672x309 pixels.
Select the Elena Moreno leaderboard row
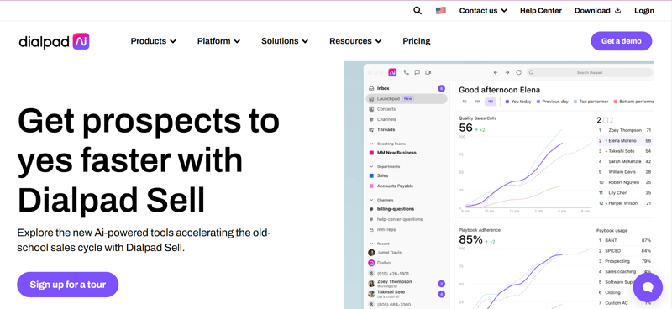625,140
